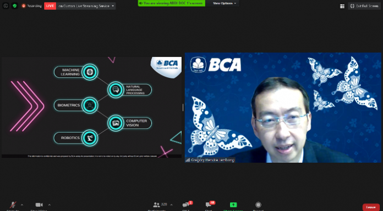Open the View Options menu
Image resolution: width=383 pixels, height=211 pixels.
click(225, 3)
